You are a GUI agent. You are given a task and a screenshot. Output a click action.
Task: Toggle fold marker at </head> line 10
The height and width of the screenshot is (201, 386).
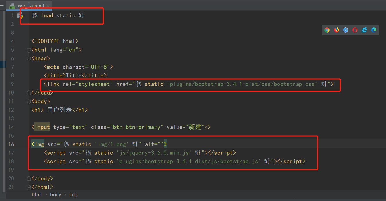pyautogui.click(x=29, y=93)
